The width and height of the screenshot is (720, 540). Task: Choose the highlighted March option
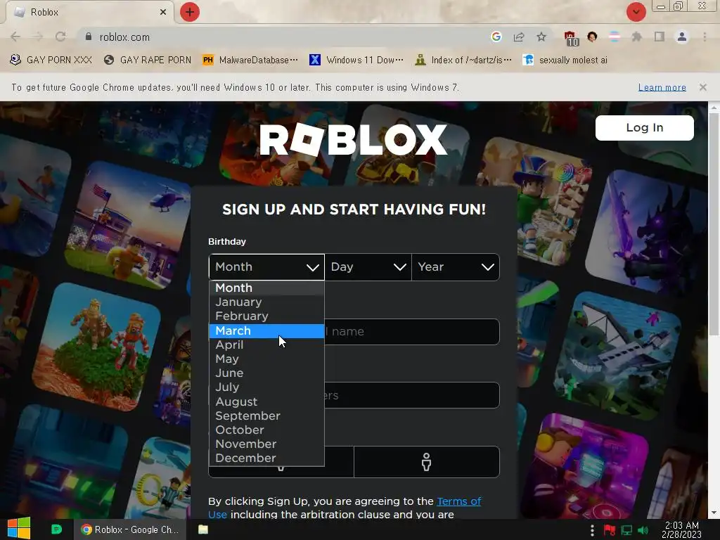pos(266,330)
